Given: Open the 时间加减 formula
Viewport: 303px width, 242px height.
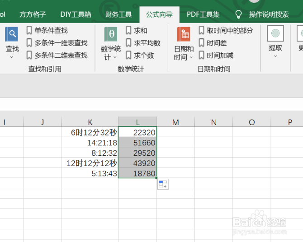Looking at the screenshot, I should pyautogui.click(x=220, y=56).
